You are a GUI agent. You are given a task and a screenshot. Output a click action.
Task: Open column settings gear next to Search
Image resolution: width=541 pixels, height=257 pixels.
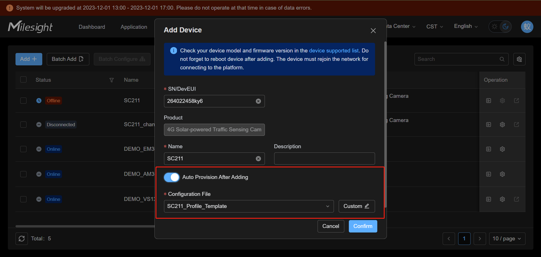519,59
